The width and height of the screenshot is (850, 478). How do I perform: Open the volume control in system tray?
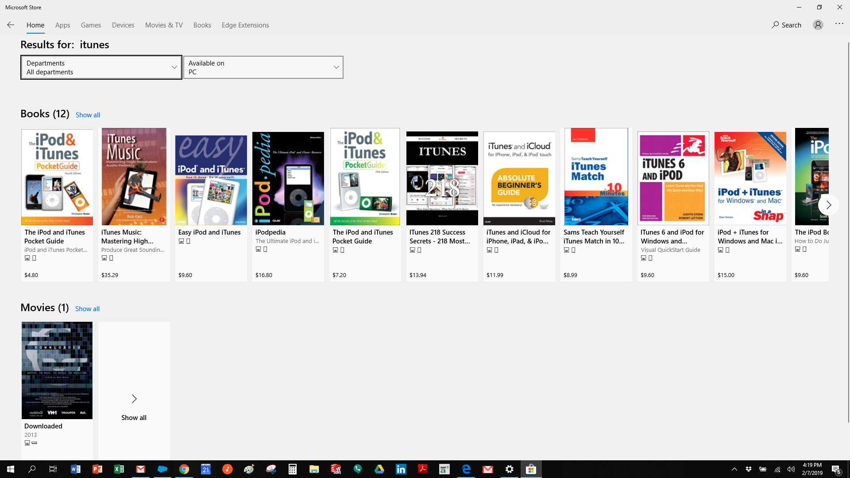point(791,469)
